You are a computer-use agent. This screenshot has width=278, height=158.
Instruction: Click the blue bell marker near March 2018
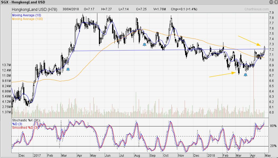coord(245,75)
